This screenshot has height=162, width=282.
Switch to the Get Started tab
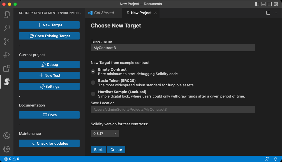click(104, 13)
